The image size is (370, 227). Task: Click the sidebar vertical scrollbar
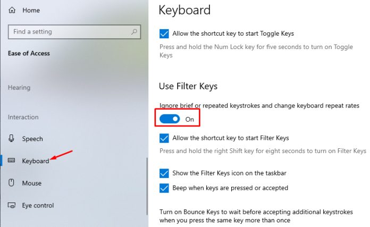[x=147, y=186]
